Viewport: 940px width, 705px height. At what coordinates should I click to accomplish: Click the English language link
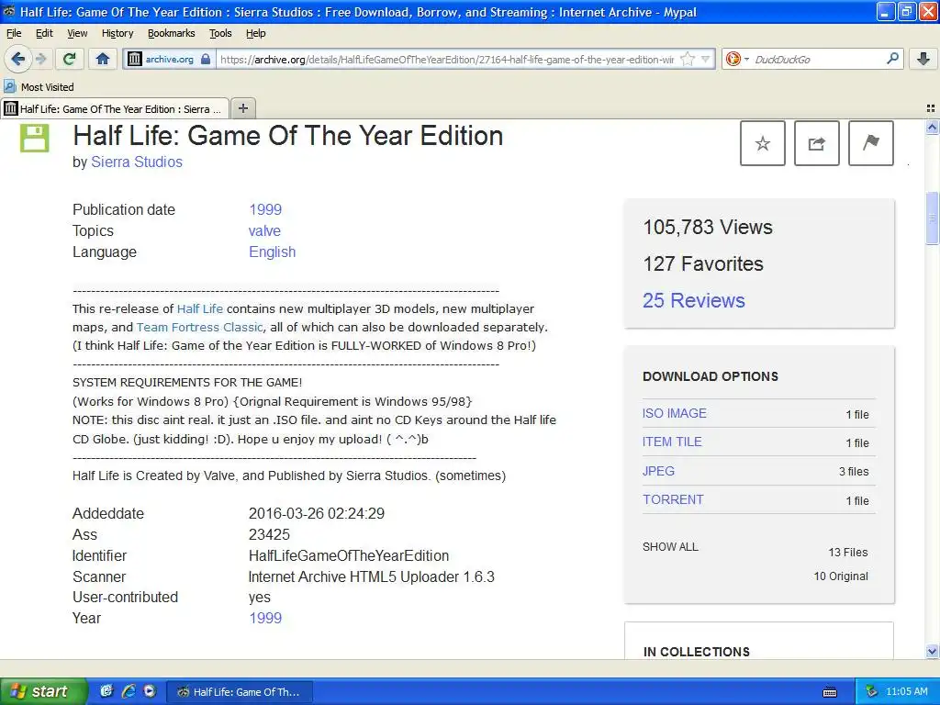(272, 252)
